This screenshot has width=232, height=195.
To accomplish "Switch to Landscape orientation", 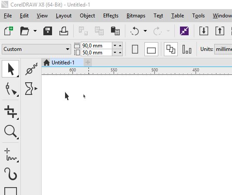I will [x=151, y=49].
